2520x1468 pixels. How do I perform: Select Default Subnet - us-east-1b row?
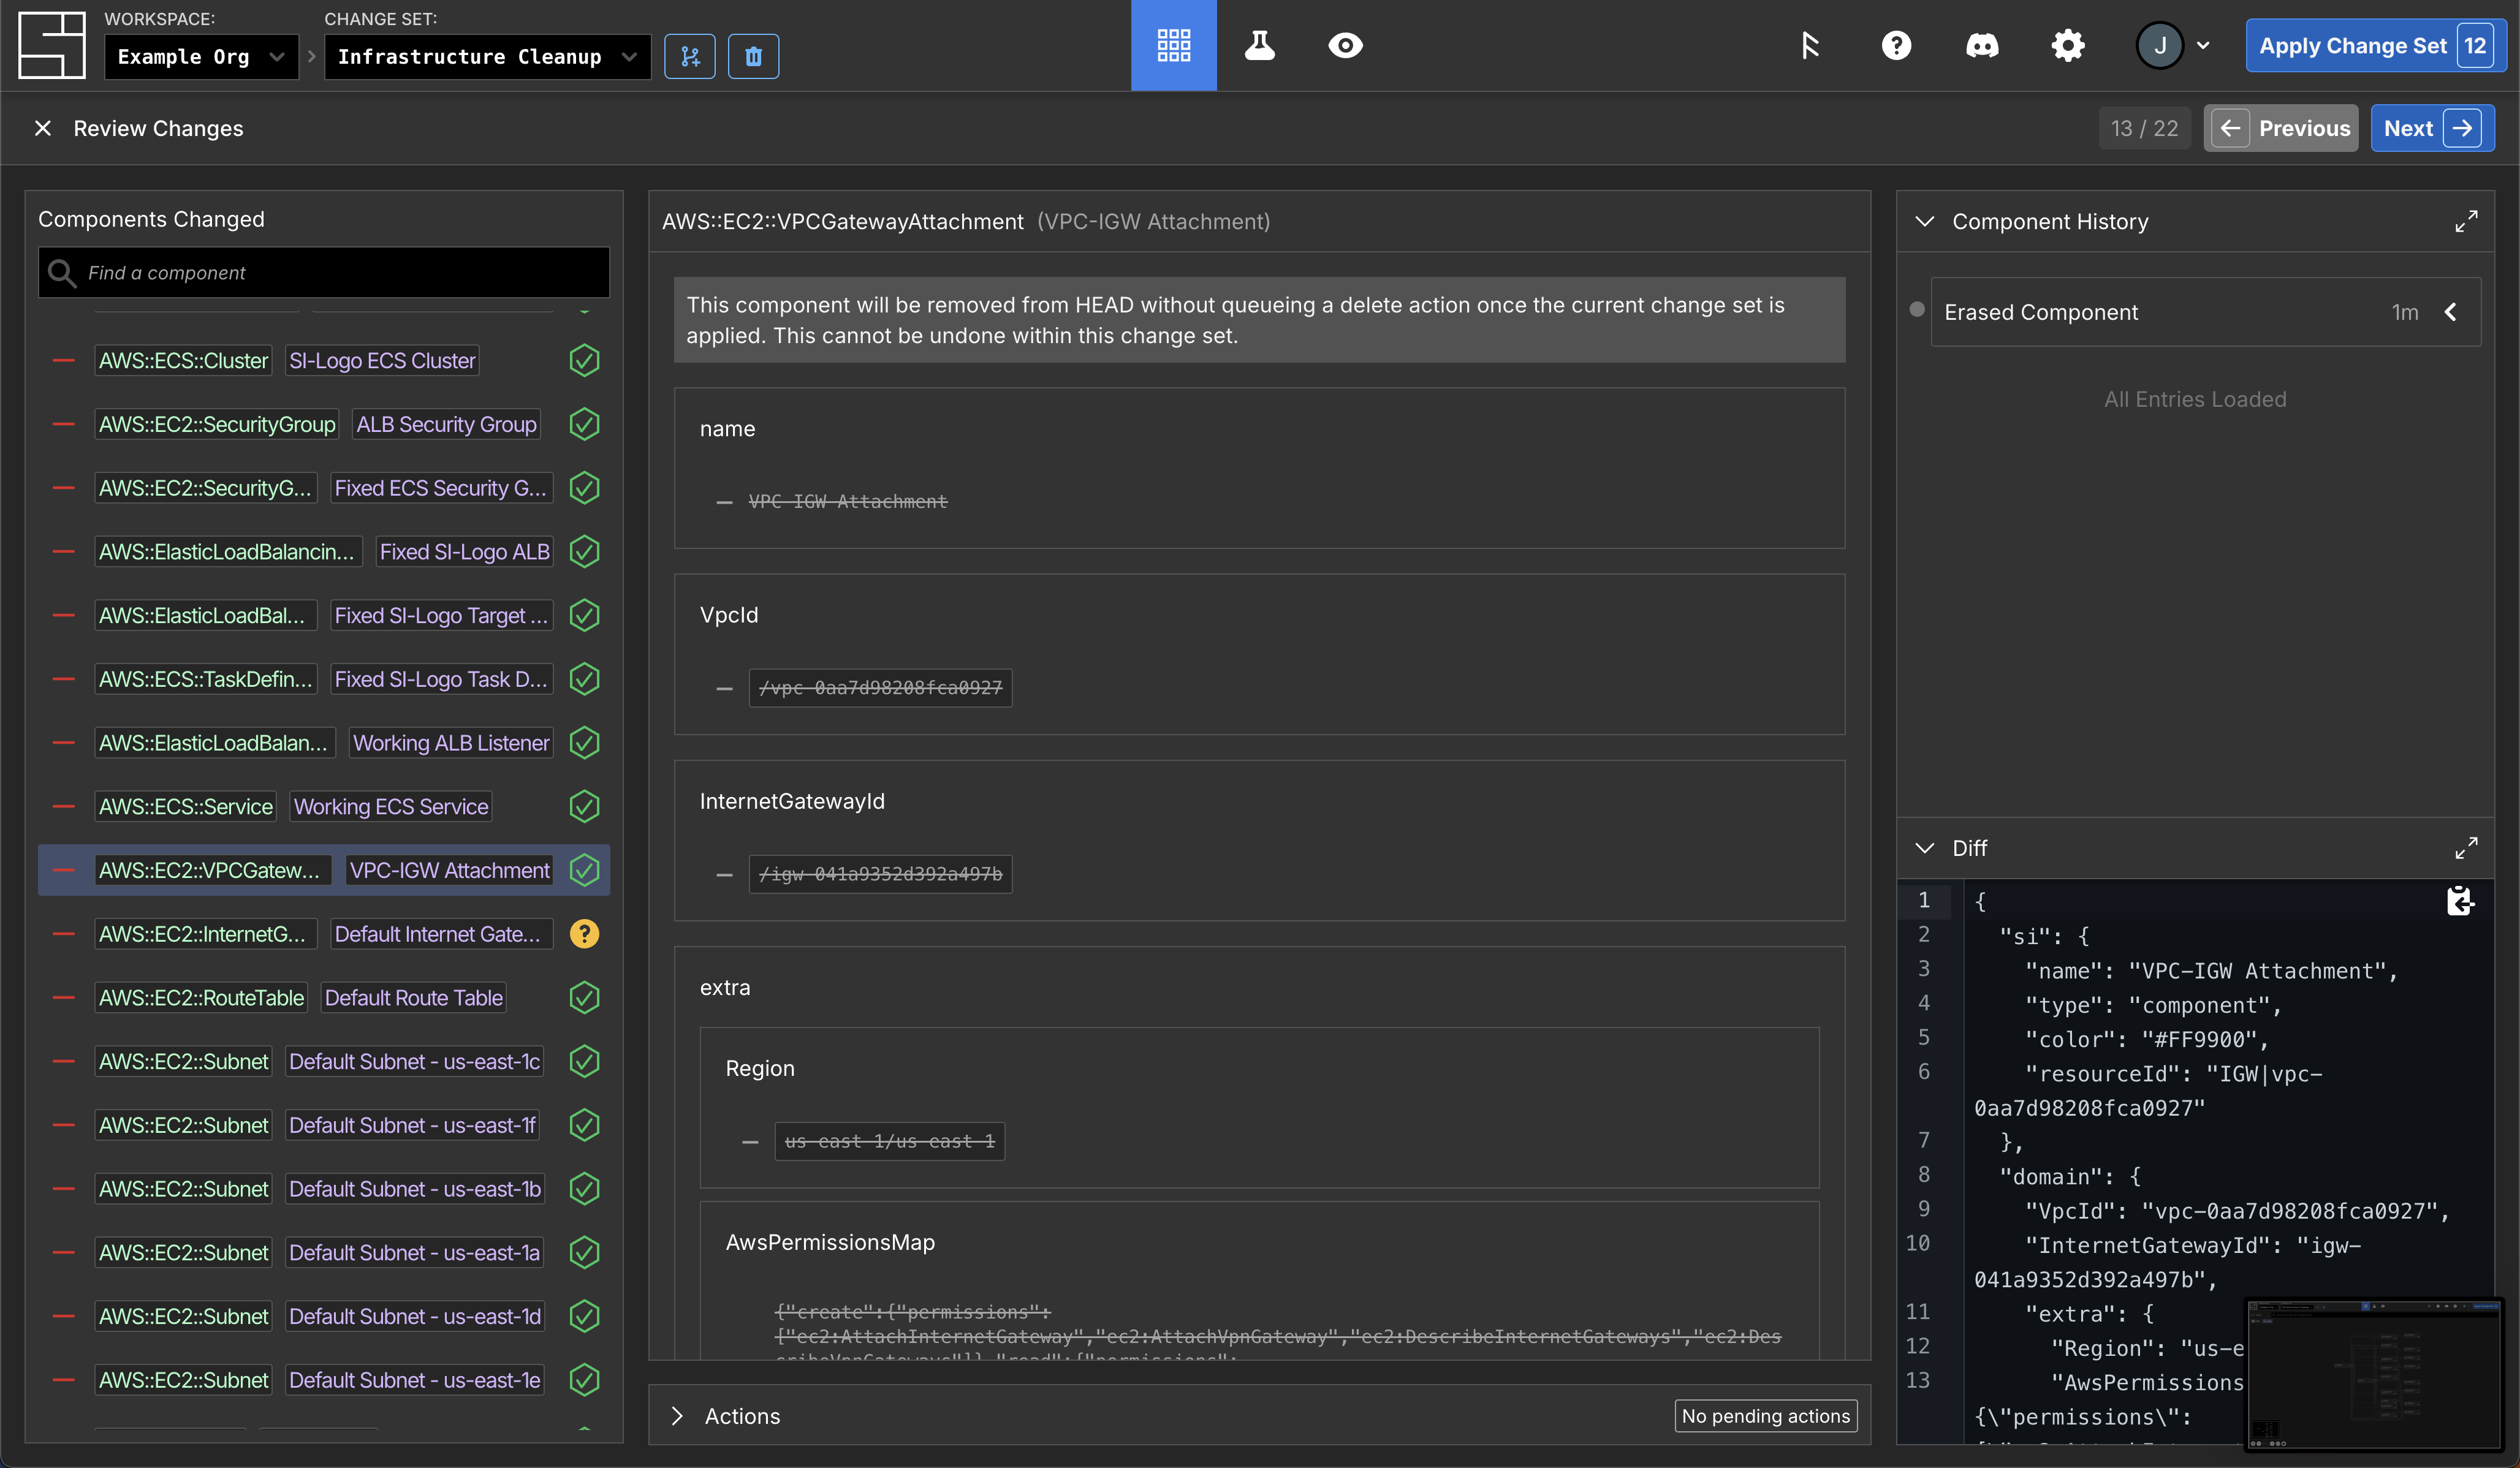point(324,1189)
